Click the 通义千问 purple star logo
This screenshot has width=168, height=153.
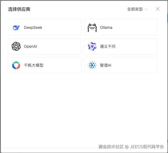pos(92,46)
